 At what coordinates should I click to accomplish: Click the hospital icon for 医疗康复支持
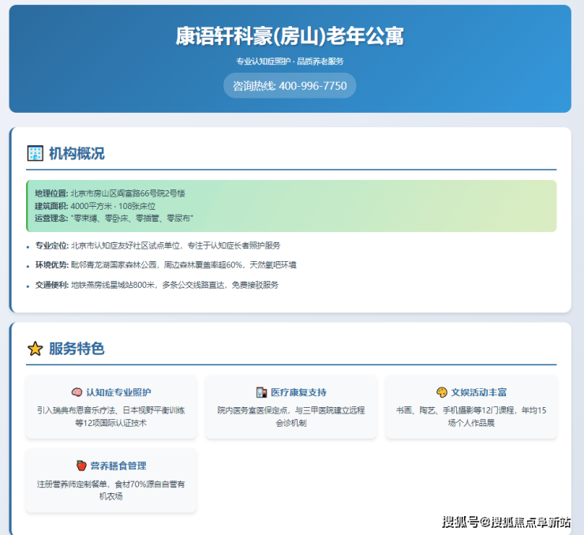pos(261,392)
